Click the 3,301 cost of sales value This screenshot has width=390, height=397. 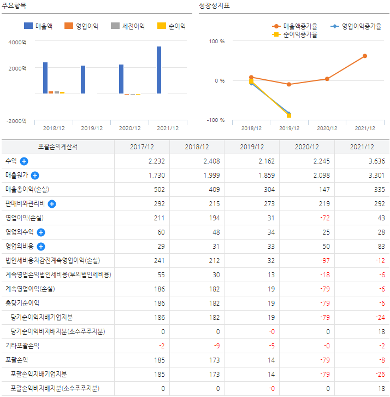pos(376,176)
